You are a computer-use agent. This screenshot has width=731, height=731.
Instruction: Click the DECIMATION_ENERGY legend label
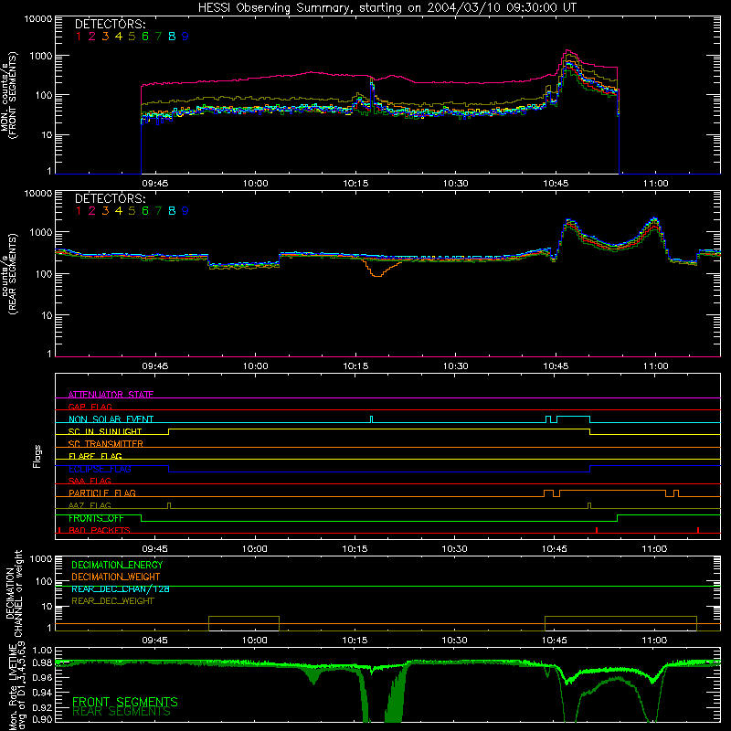click(x=117, y=565)
